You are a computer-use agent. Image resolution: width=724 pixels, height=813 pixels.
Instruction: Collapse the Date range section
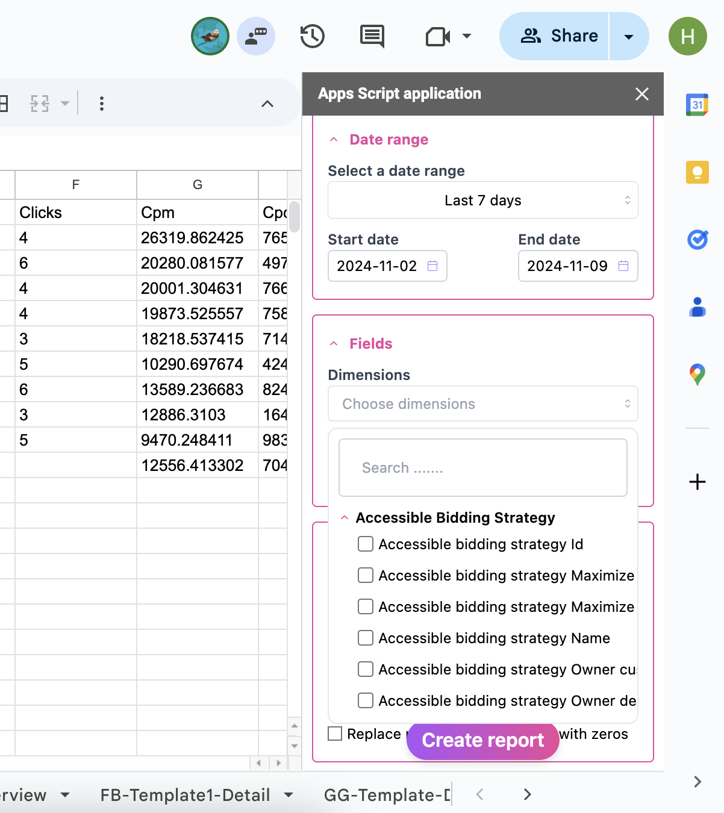click(334, 139)
